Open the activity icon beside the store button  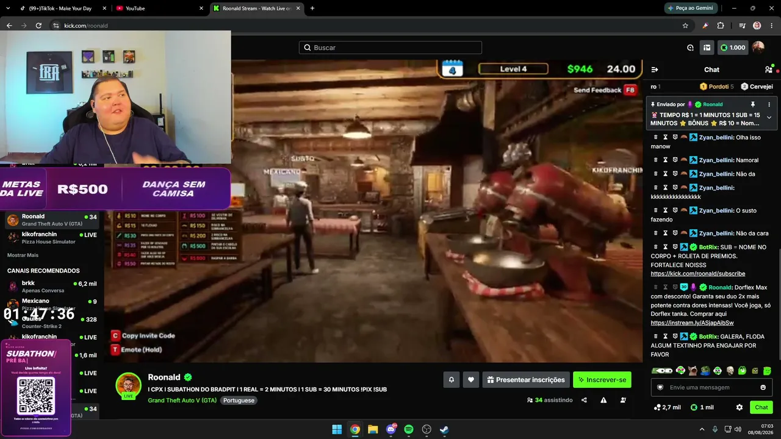tap(690, 48)
